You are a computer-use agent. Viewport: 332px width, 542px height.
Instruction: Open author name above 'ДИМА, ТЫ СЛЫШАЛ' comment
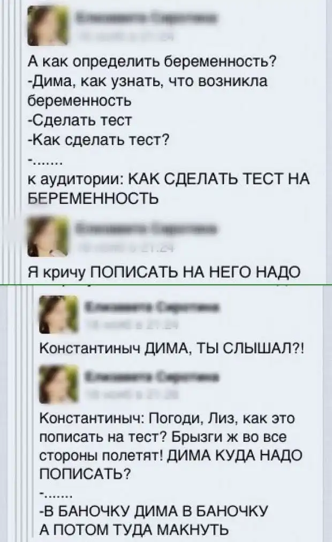(152, 306)
